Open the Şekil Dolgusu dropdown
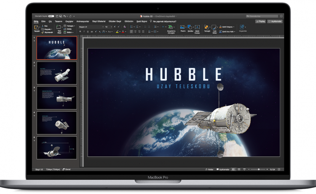This screenshot has height=194, width=316. coord(234,27)
